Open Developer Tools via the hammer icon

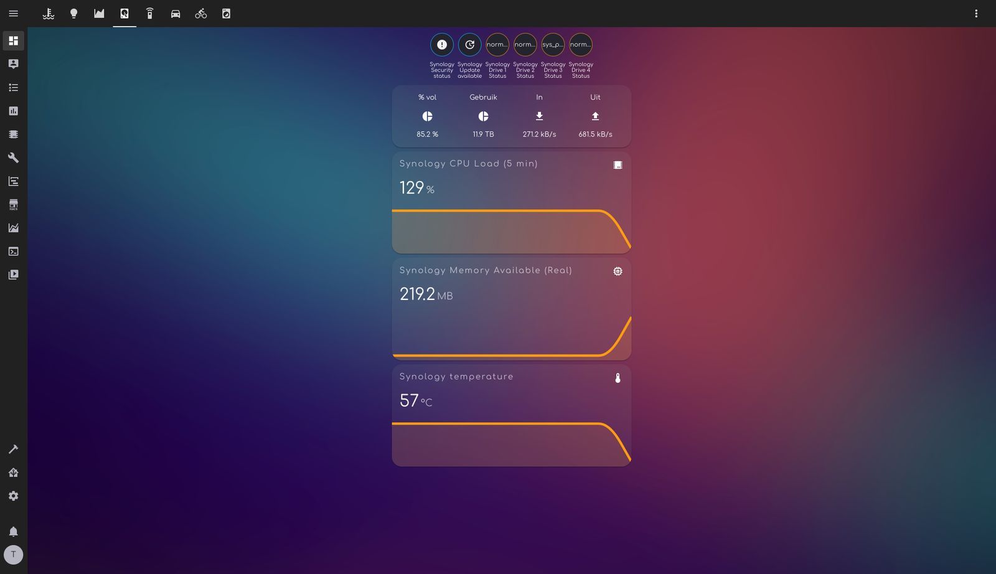[13, 158]
